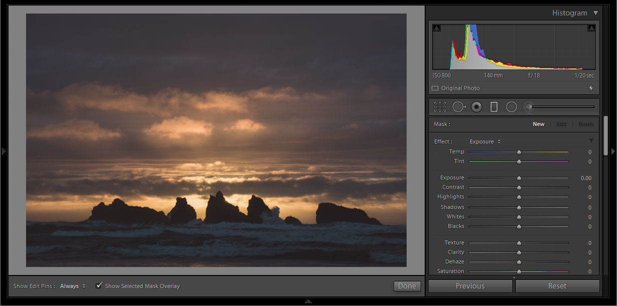Toggle the shadow clipping indicator in histogram
617x306 pixels.
coord(437,28)
